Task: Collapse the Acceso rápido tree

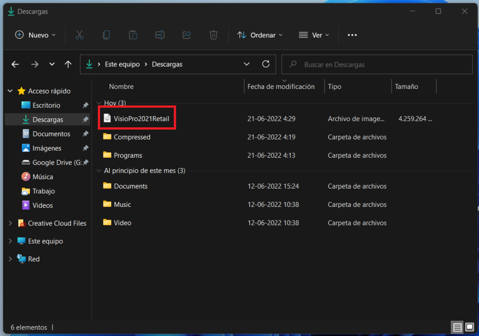Action: click(x=10, y=91)
